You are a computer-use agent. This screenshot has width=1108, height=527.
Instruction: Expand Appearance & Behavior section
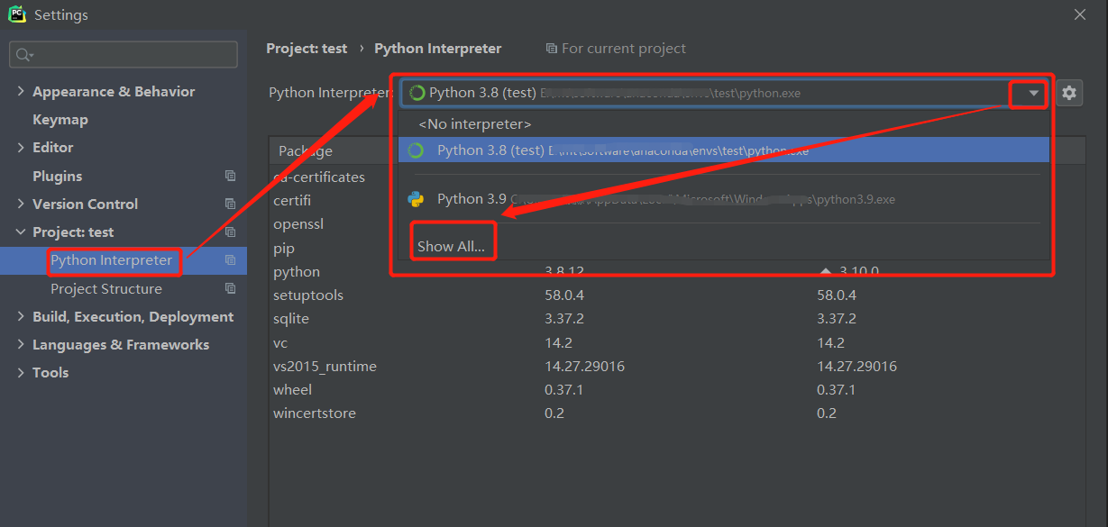pos(22,91)
